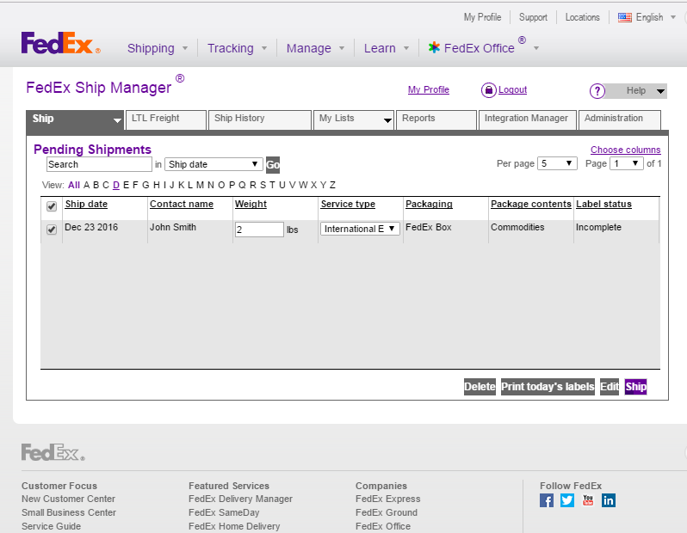
Task: Click the top bar My Profile link
Action: pyautogui.click(x=482, y=17)
